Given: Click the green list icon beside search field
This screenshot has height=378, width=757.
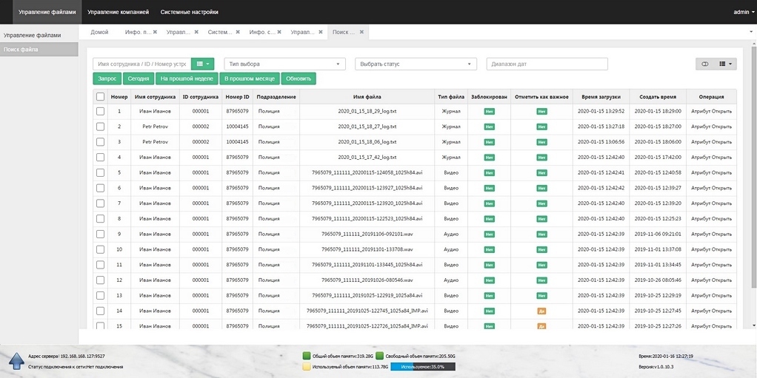Looking at the screenshot, I should [x=201, y=64].
